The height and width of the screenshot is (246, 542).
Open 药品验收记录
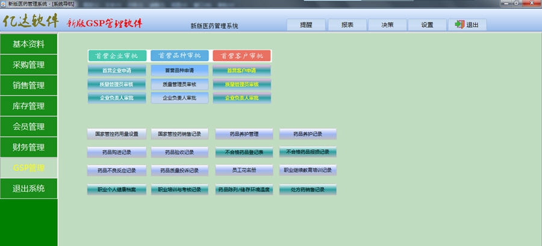point(179,152)
